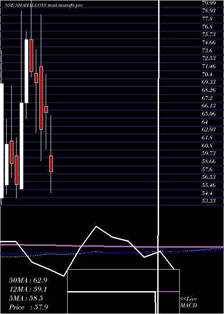
Task: Click the 72.53 price axis label
Action: click(209, 58)
